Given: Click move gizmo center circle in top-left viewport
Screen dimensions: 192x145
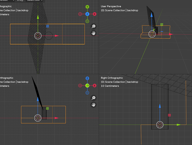Looking at the screenshot, I should tap(38, 36).
